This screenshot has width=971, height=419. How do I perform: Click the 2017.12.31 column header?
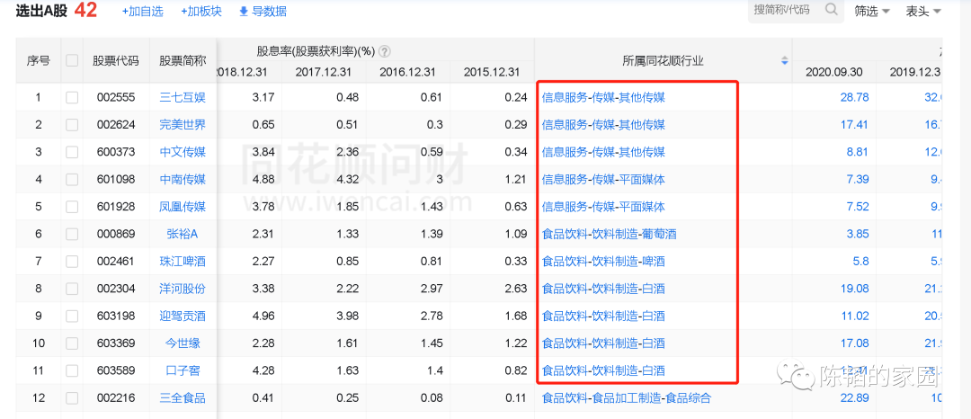(x=324, y=72)
